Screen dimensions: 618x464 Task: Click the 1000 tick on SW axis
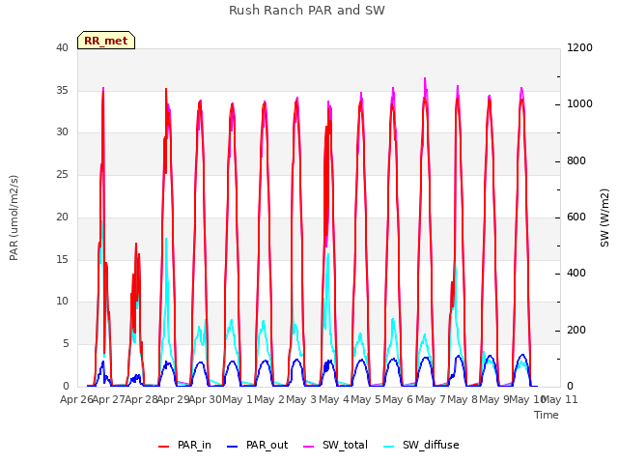point(579,103)
